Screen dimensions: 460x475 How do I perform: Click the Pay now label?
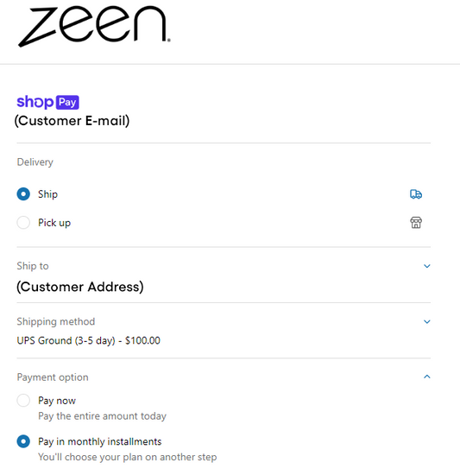click(x=57, y=401)
